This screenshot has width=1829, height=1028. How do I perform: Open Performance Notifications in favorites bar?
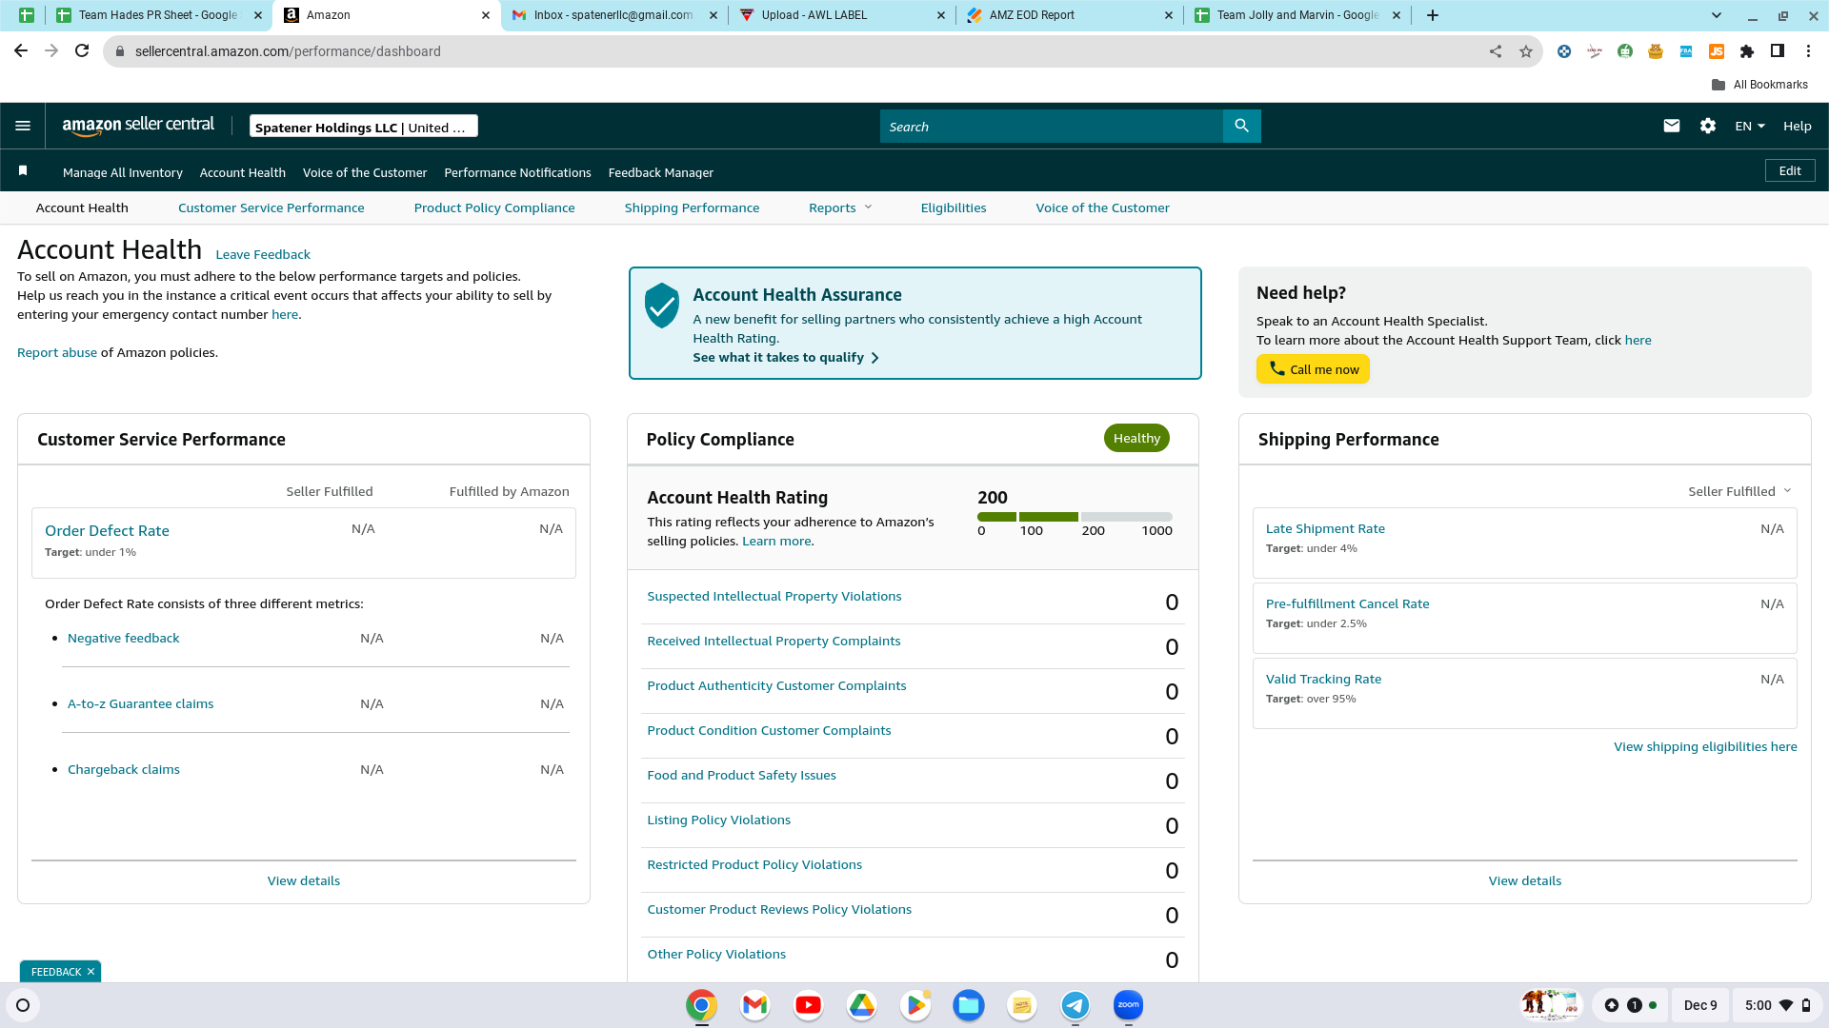point(517,172)
